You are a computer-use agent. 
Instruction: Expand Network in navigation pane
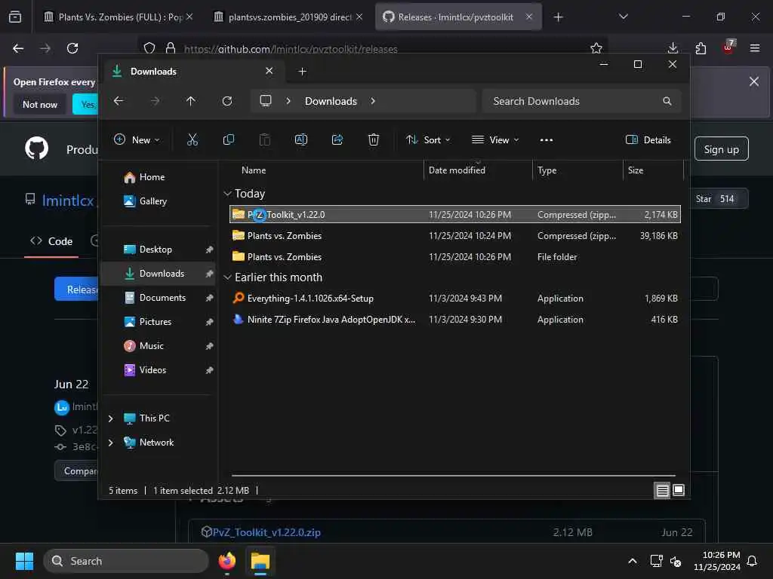click(110, 443)
